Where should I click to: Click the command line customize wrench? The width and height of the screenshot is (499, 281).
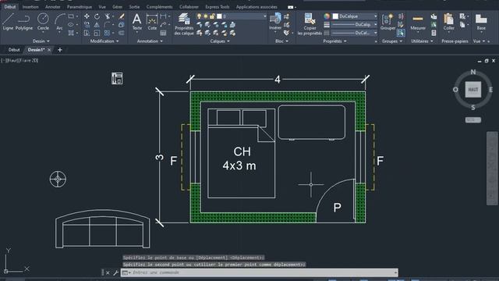(115, 272)
